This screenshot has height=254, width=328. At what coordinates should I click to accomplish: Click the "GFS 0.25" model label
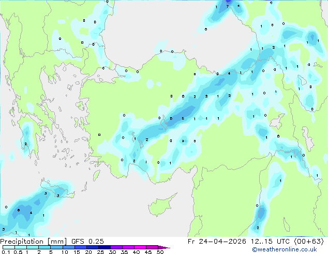coord(87,242)
